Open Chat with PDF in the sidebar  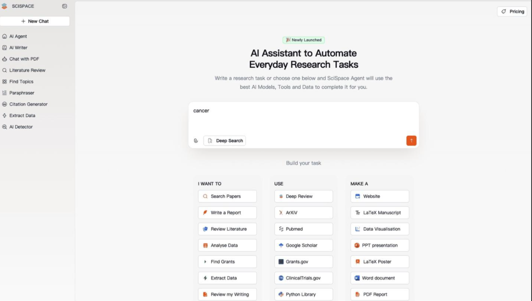tap(21, 59)
